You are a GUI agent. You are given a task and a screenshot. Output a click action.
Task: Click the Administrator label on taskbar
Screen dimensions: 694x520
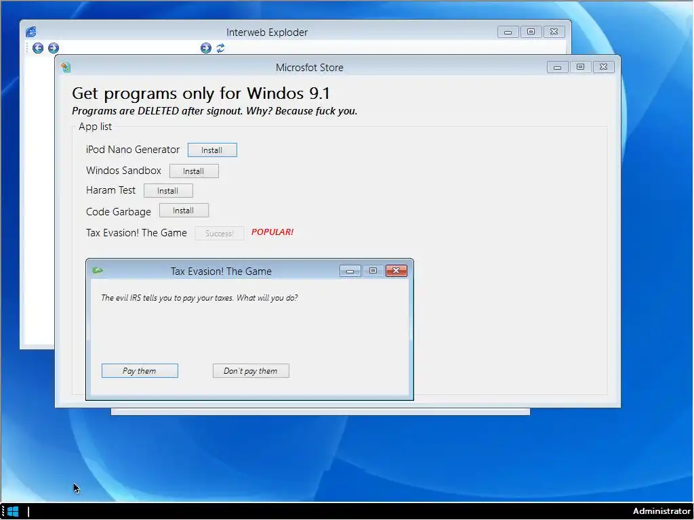coord(661,511)
